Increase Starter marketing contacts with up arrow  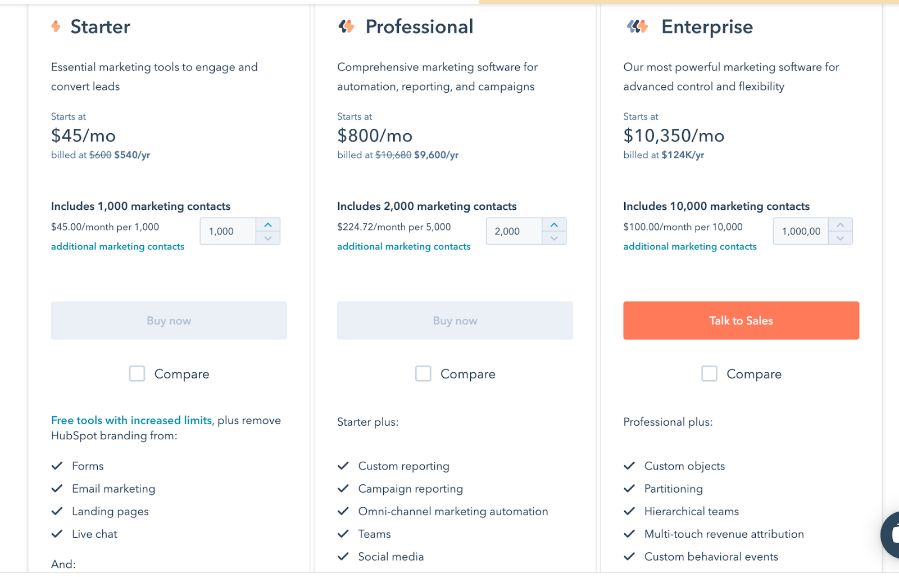[268, 224]
